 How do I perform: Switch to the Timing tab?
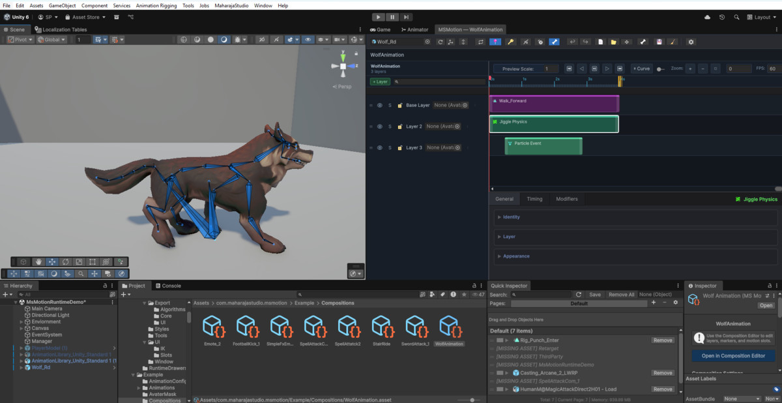pos(534,199)
